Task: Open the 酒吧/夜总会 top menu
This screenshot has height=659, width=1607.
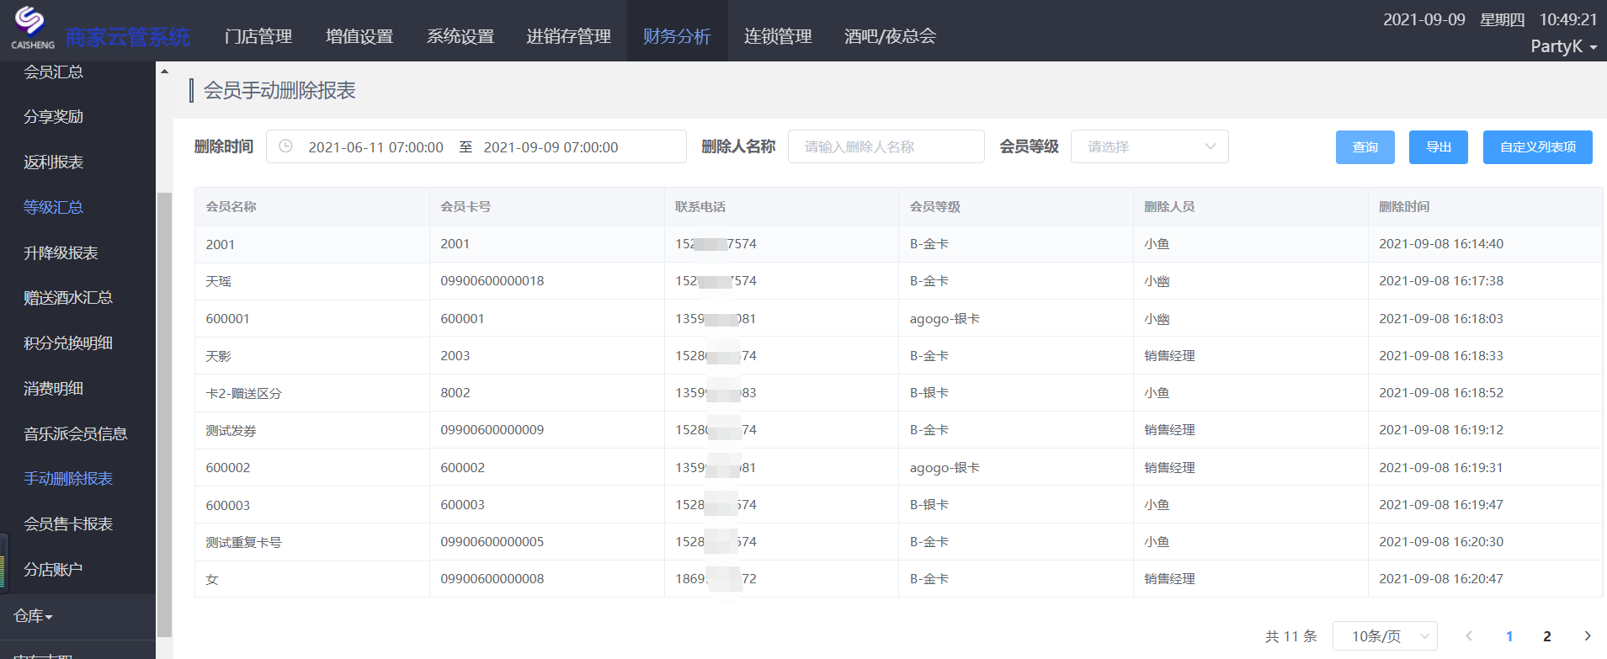Action: tap(890, 36)
